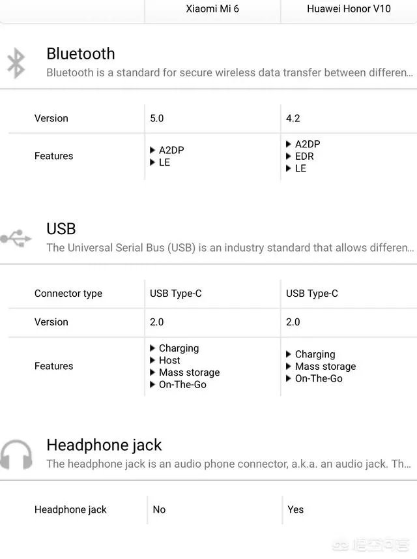
Task: Select the Xiaomi Mi 6 column header
Action: pos(212,9)
